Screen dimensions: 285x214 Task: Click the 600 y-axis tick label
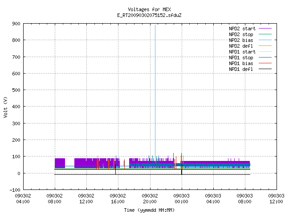(16, 74)
